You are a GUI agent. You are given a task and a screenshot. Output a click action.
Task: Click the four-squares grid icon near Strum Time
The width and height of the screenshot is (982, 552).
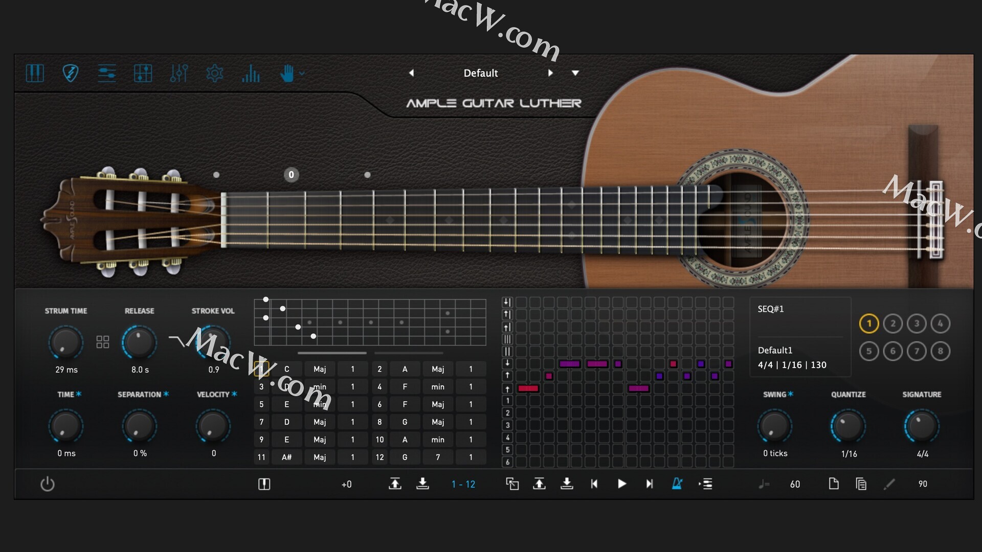pyautogui.click(x=103, y=342)
